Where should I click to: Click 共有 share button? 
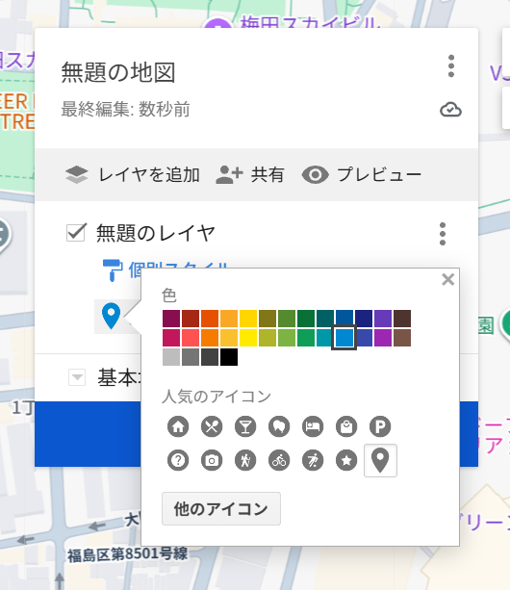pyautogui.click(x=250, y=175)
